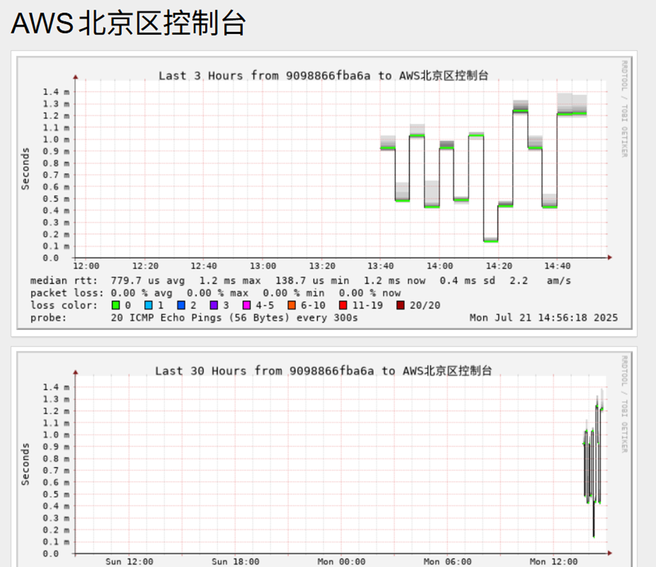The image size is (656, 567).
Task: Click the 13:40 time axis label
Action: (x=381, y=266)
